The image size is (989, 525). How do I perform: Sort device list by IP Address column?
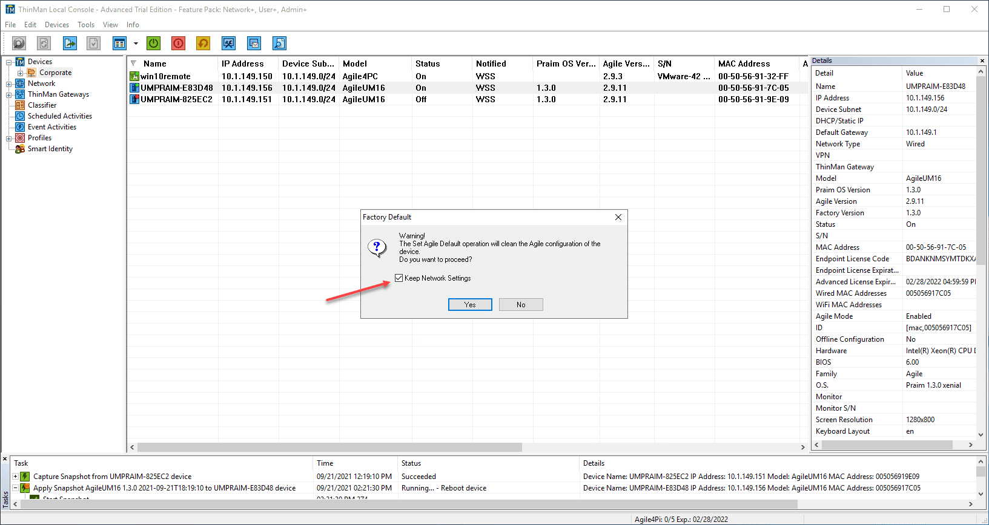248,64
